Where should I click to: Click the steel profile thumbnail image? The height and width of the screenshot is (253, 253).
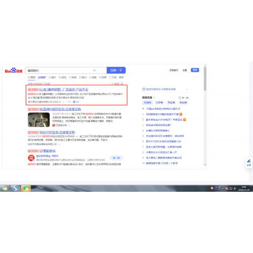(x=39, y=119)
